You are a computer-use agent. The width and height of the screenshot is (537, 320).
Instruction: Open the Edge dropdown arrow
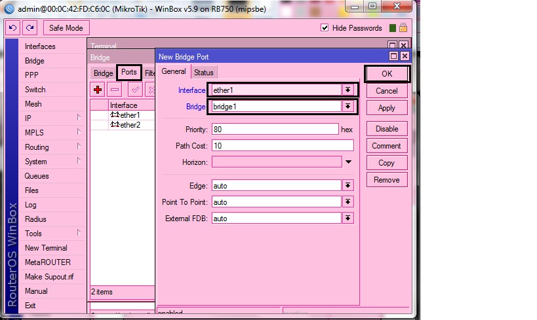point(348,185)
